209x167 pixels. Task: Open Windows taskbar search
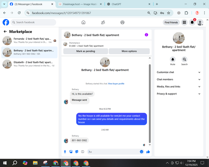point(15,163)
